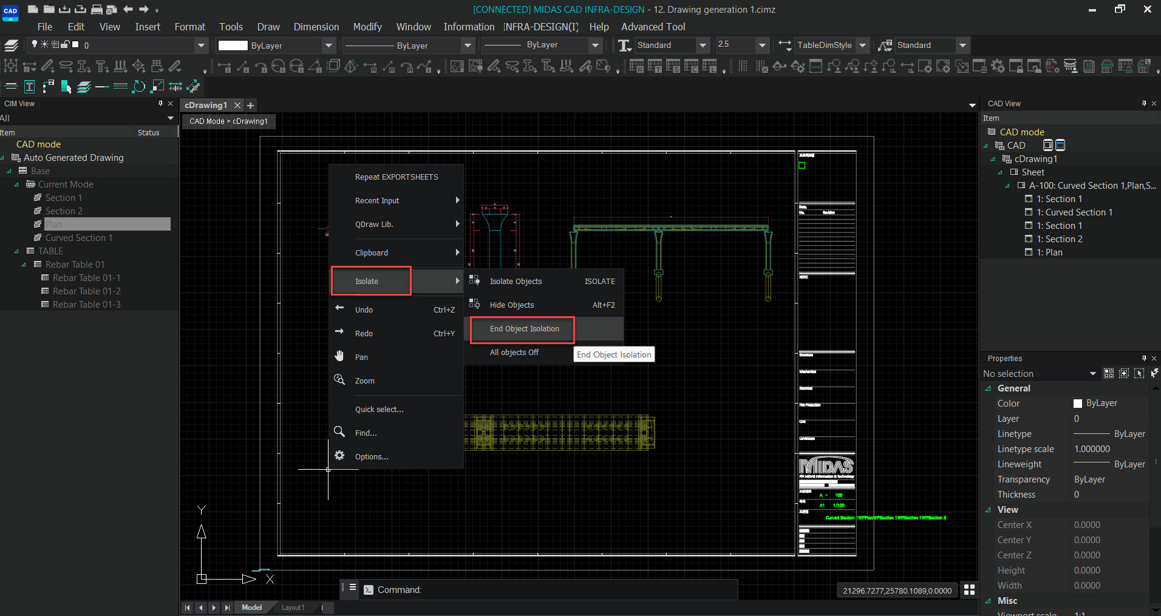Click the Multileader Style icon

(885, 45)
